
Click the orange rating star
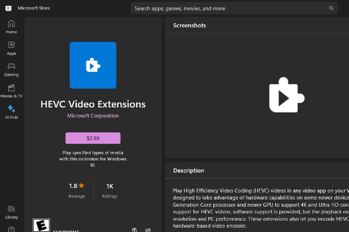(x=82, y=185)
